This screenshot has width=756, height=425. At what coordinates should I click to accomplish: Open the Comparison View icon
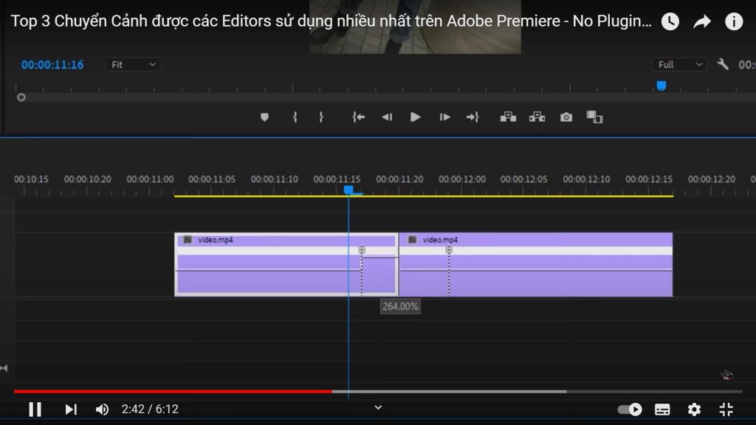coord(594,117)
